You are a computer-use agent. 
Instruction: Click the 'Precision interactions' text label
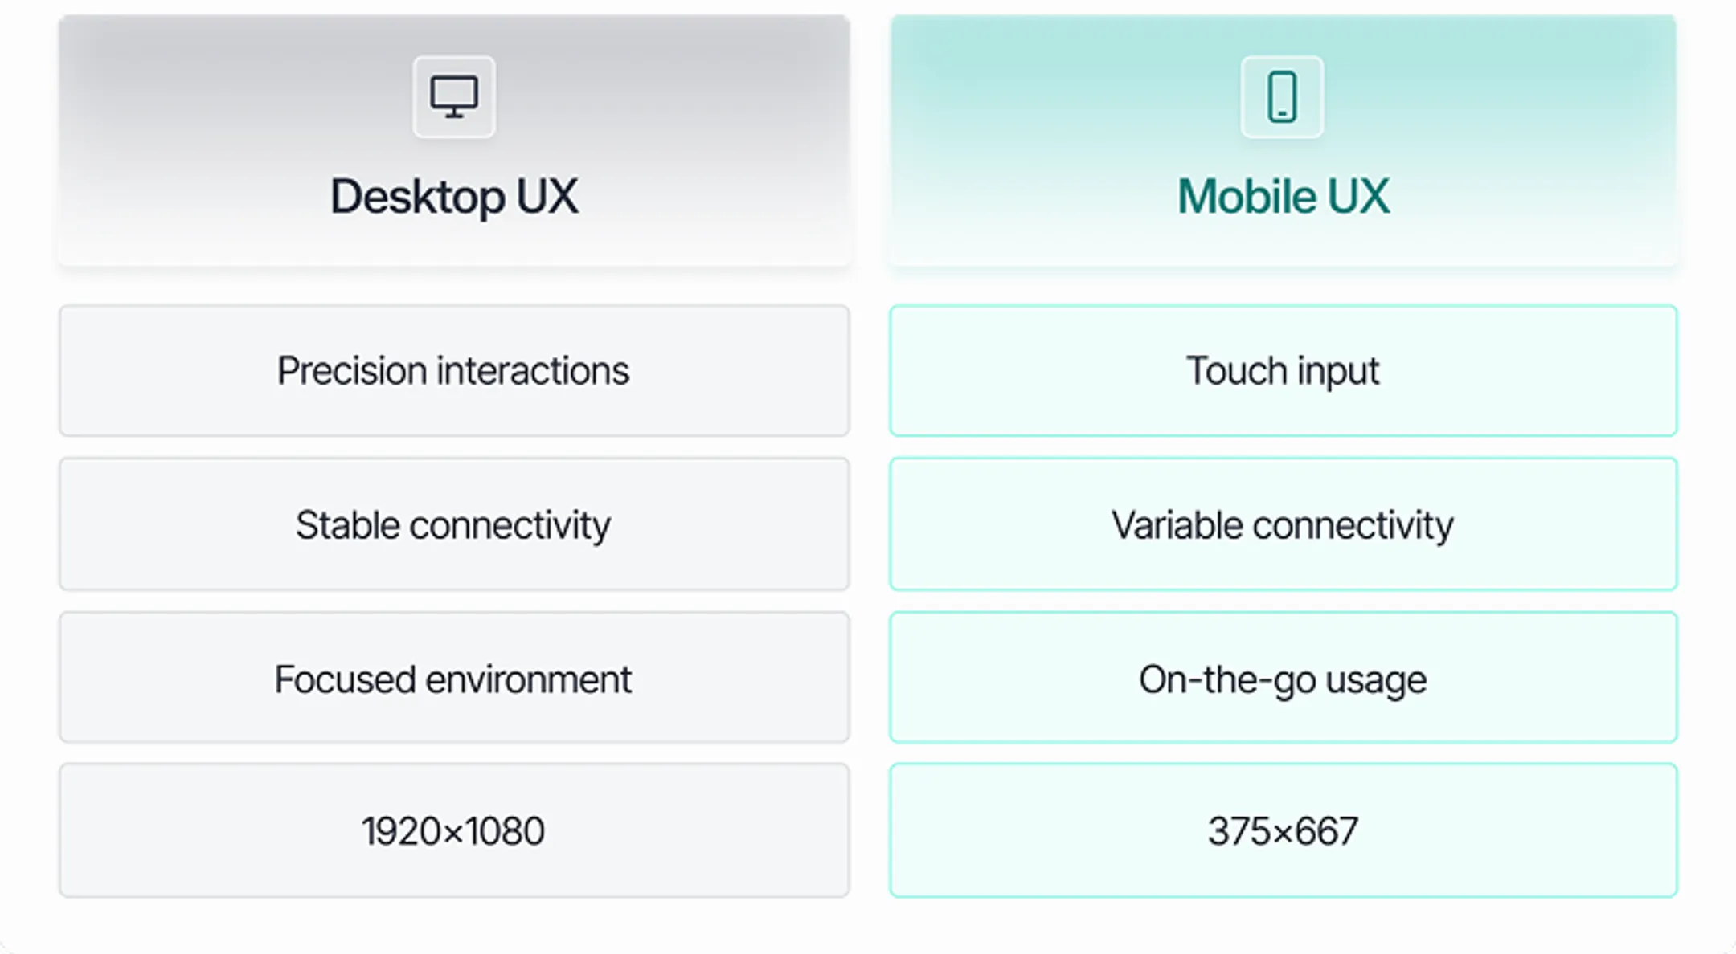(453, 371)
